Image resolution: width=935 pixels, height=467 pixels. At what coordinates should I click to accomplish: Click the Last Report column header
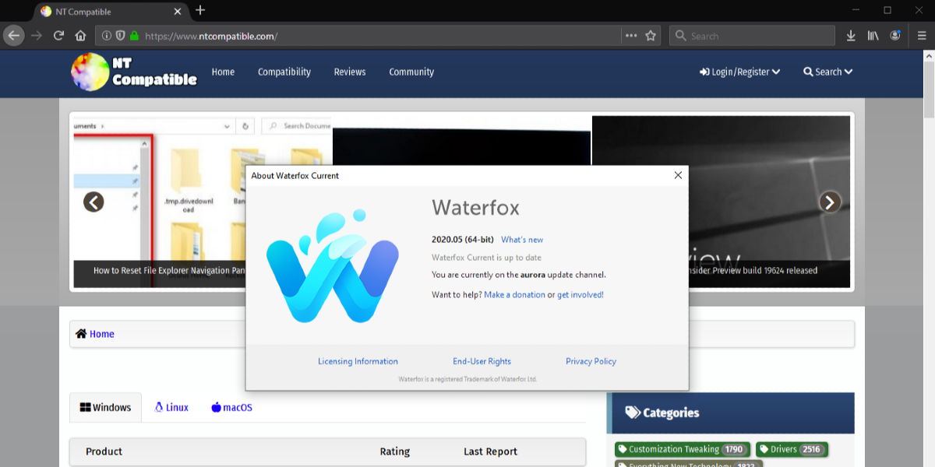click(490, 451)
